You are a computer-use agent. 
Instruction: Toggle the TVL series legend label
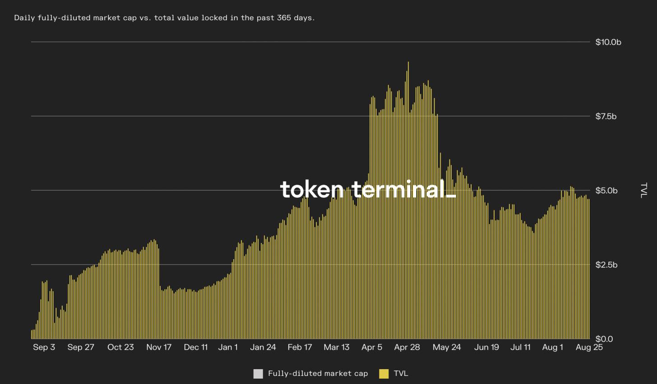[401, 374]
